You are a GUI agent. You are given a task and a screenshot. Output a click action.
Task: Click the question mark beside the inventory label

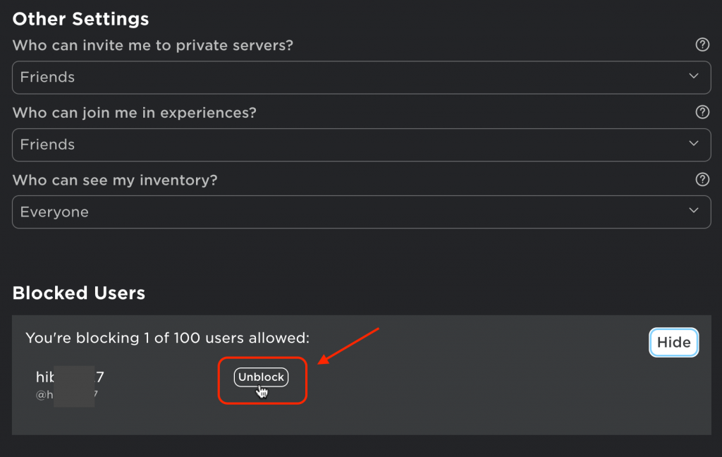pos(702,179)
